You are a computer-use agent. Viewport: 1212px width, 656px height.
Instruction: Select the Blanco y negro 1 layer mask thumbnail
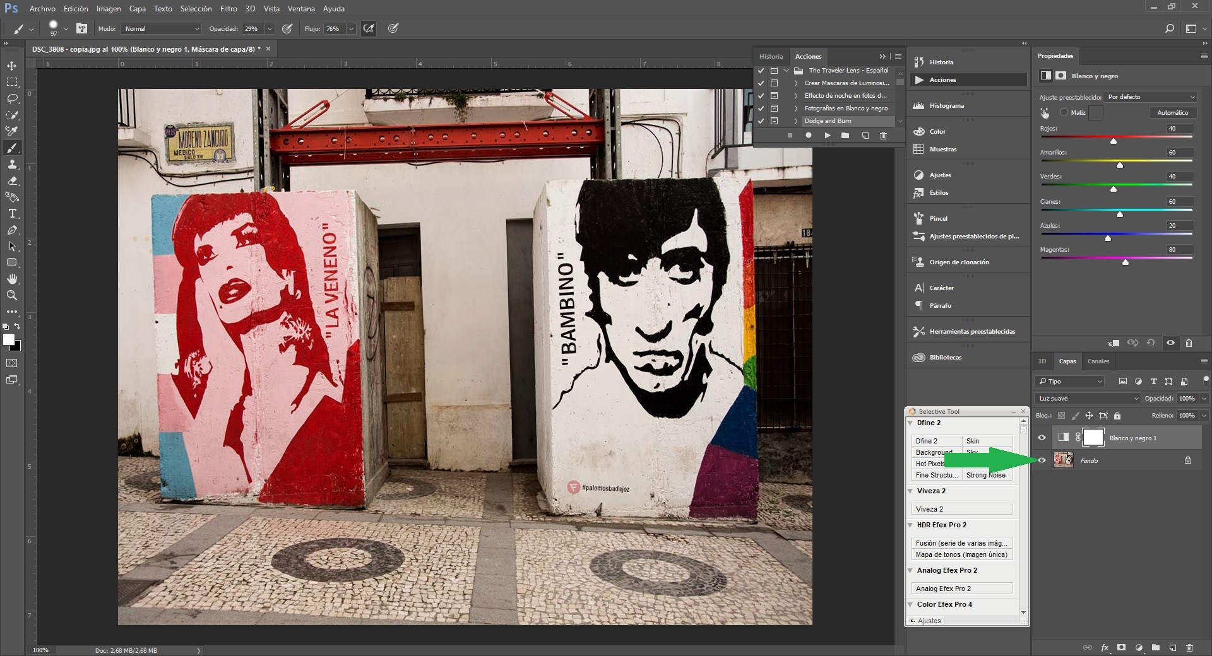point(1093,437)
